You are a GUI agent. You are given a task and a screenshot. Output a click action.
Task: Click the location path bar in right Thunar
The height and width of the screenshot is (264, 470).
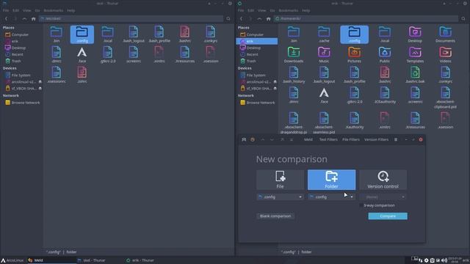(366, 18)
